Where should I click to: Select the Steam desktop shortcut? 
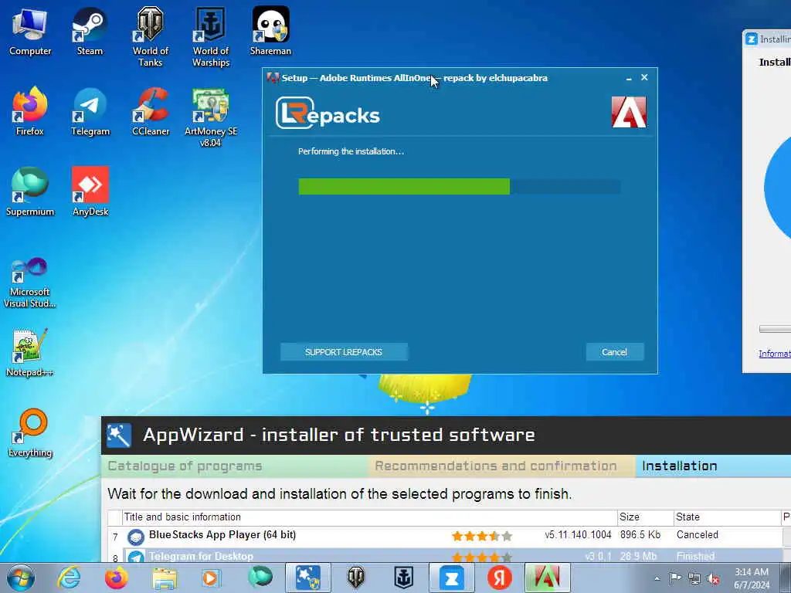[x=90, y=32]
